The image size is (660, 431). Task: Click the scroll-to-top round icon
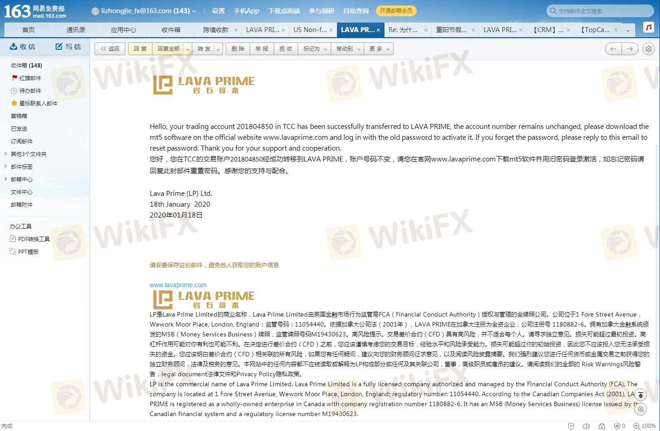[x=641, y=395]
